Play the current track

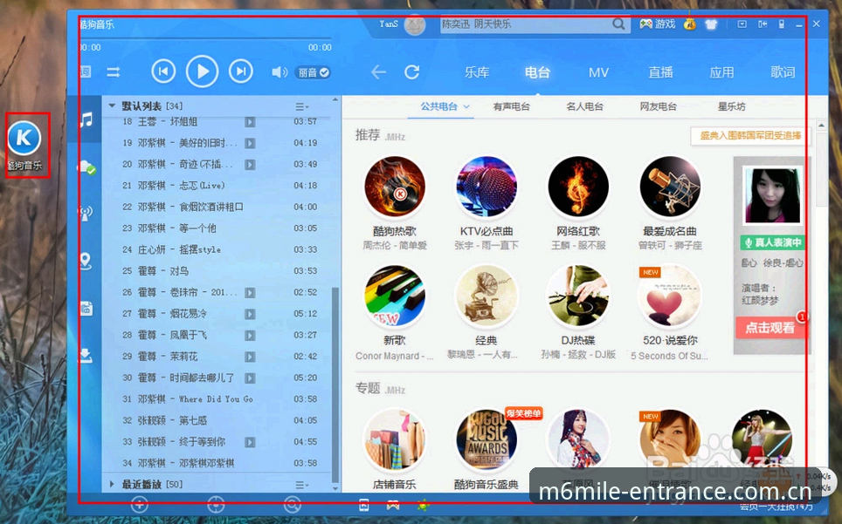pyautogui.click(x=202, y=71)
